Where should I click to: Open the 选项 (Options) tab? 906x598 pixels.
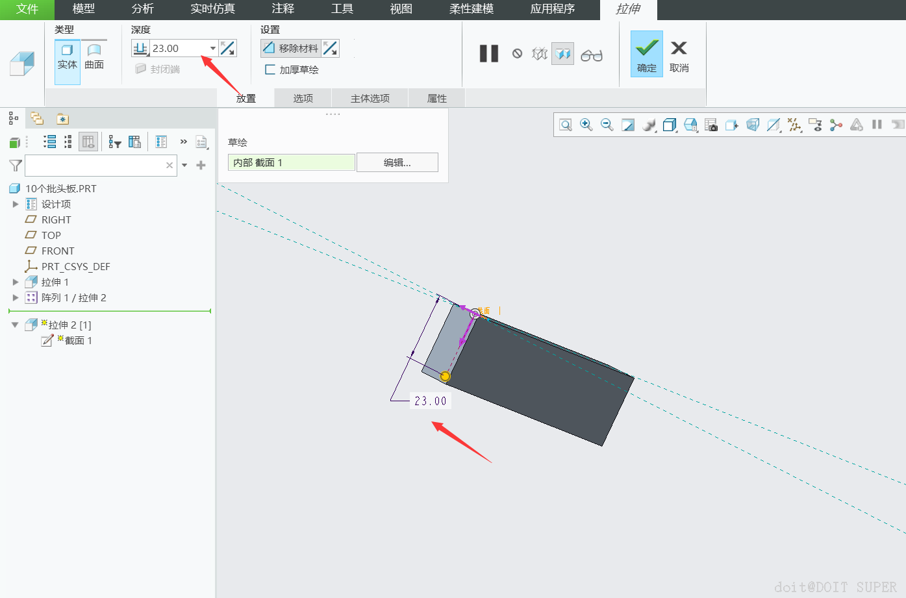coord(303,98)
